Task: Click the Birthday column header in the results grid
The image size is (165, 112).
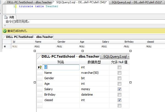Action: [x=134, y=42]
